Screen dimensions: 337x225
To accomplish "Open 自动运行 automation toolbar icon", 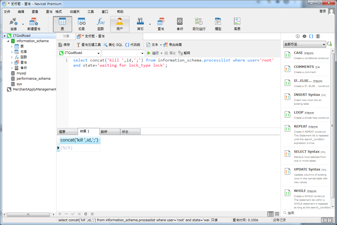I will click(199, 24).
